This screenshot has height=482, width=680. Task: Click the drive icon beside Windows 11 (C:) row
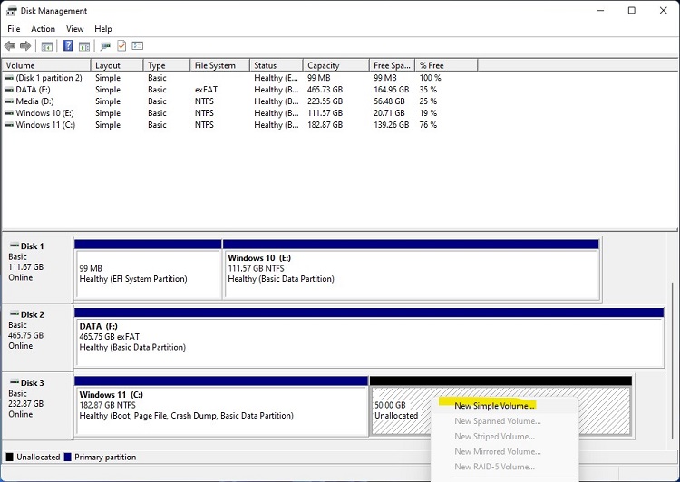click(9, 125)
